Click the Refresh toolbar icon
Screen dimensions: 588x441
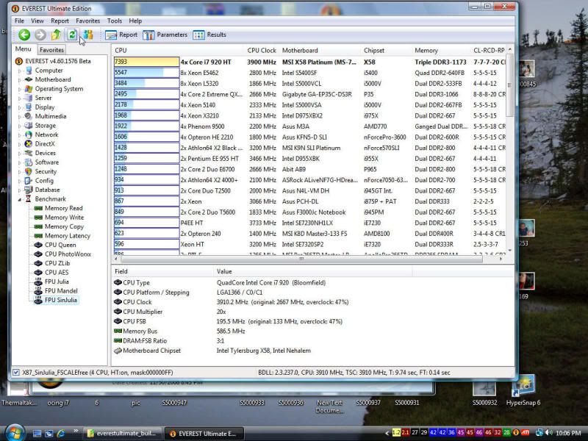pyautogui.click(x=72, y=35)
